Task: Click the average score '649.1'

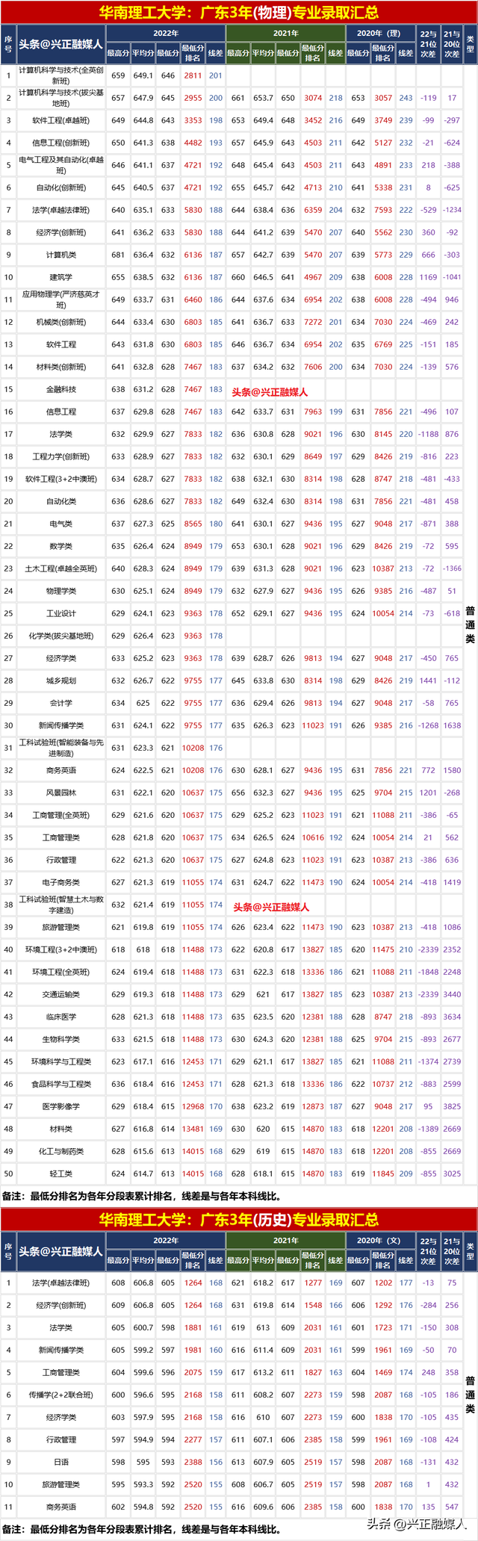Action: coord(143,75)
